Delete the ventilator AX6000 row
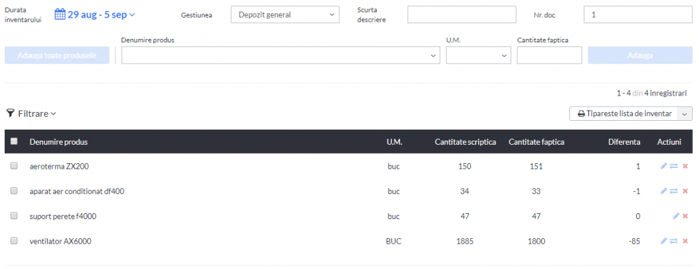The width and height of the screenshot is (699, 269). [x=685, y=241]
